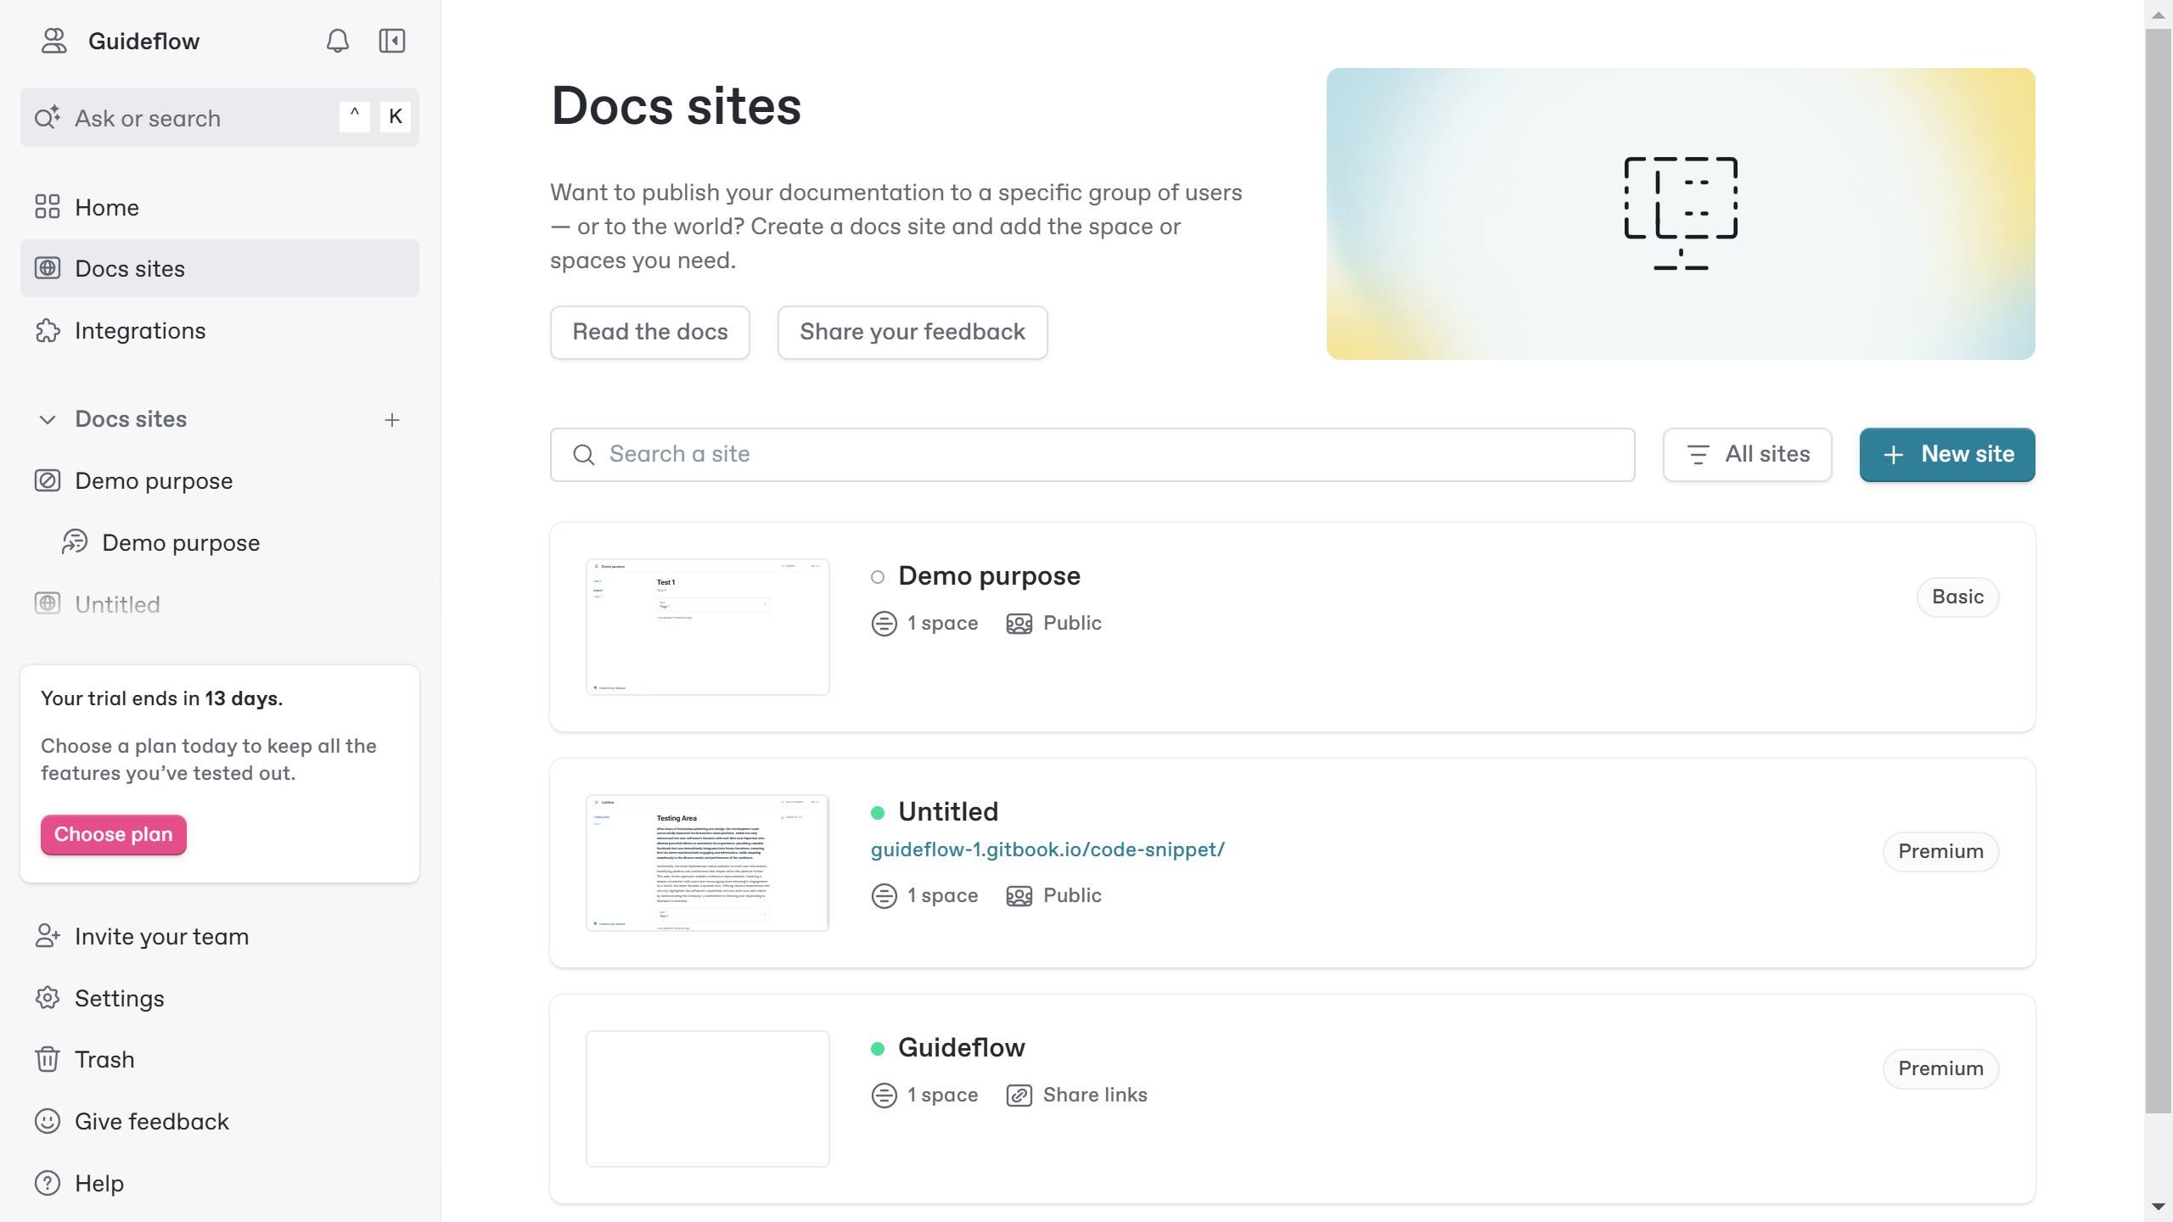Click the page scrollbar up arrow
The width and height of the screenshot is (2173, 1222).
[2158, 15]
